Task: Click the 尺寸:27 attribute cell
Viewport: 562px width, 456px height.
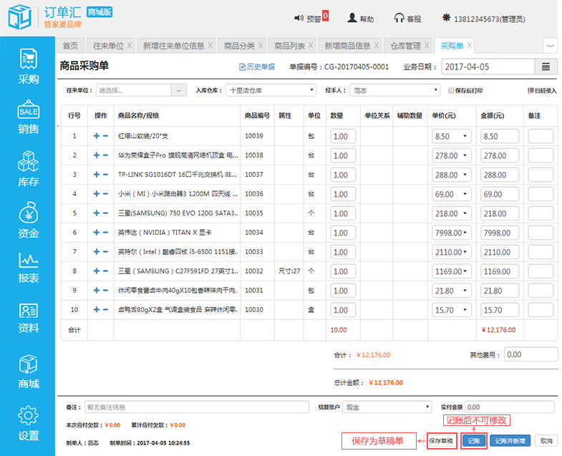Action: click(289, 271)
